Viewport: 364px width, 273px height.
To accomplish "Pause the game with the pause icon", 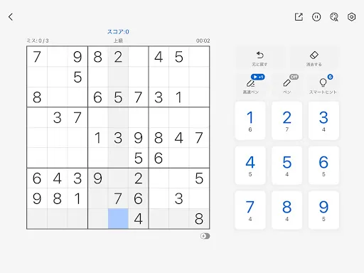I will click(316, 17).
